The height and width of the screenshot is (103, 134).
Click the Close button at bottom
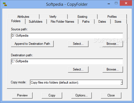(111, 95)
